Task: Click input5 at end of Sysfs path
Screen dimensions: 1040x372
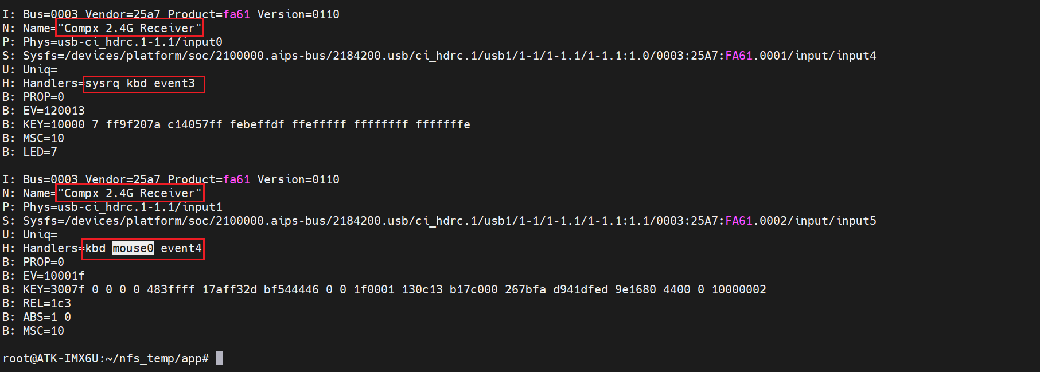Action: click(856, 221)
